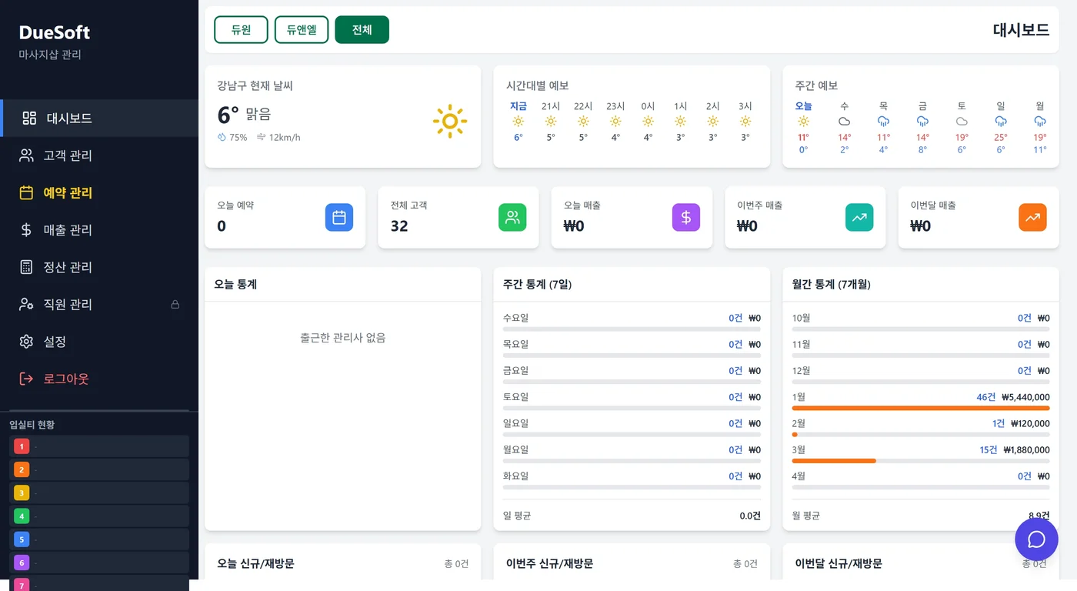Image resolution: width=1077 pixels, height=591 pixels.
Task: Click the 수요일 row in 주간 통계
Action: 632,322
